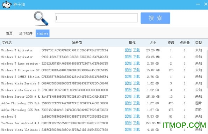Download Photoshop CS5 with hash FBC946C4B124
The height and width of the screenshot is (134, 208).
click(136, 110)
